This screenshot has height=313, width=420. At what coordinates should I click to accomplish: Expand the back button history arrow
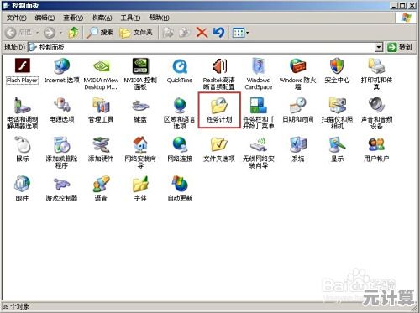[37, 33]
